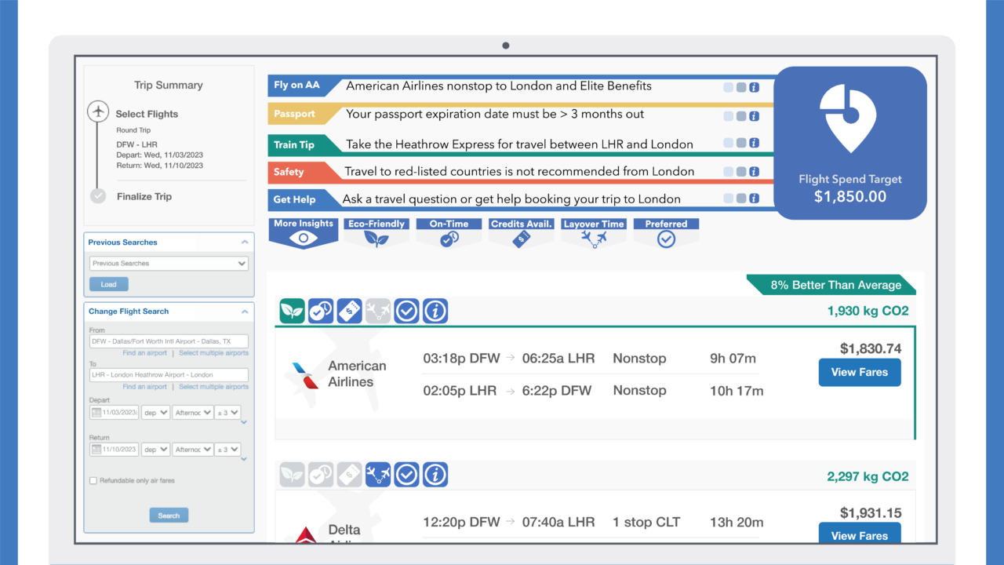Click the blue layover planes icon on Delta card
The image size is (1004, 565).
[x=378, y=474]
